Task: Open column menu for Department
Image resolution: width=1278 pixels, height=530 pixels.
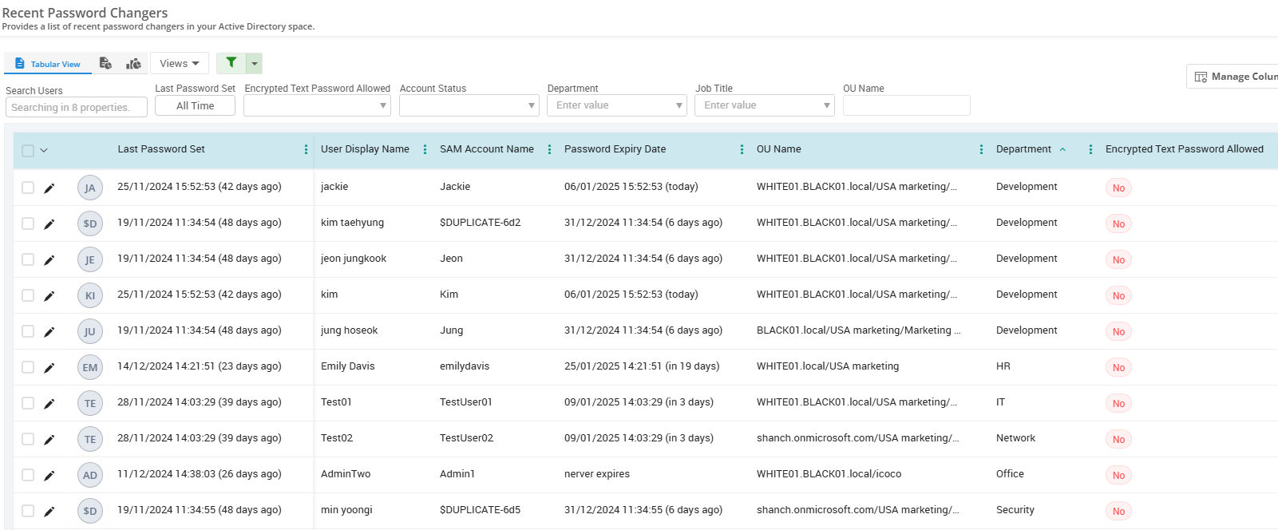Action: click(x=1090, y=149)
